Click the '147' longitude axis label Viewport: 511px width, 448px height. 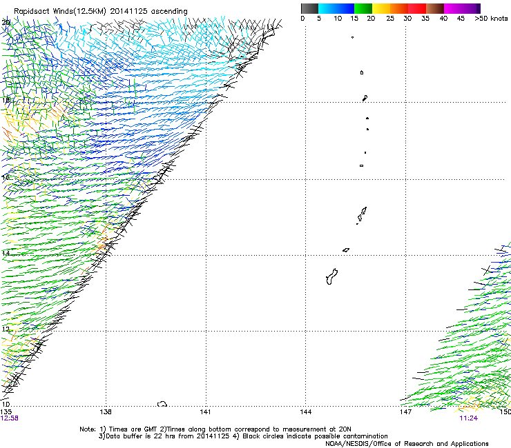(x=405, y=412)
